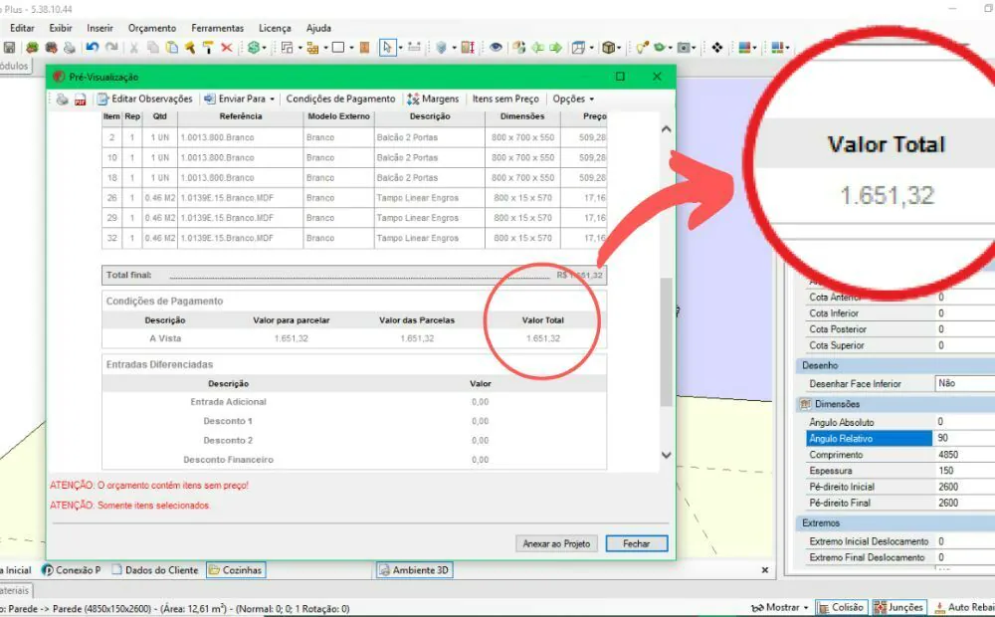Click the PDF export icon in preview
Viewport: 995px width, 617px height.
click(x=81, y=100)
